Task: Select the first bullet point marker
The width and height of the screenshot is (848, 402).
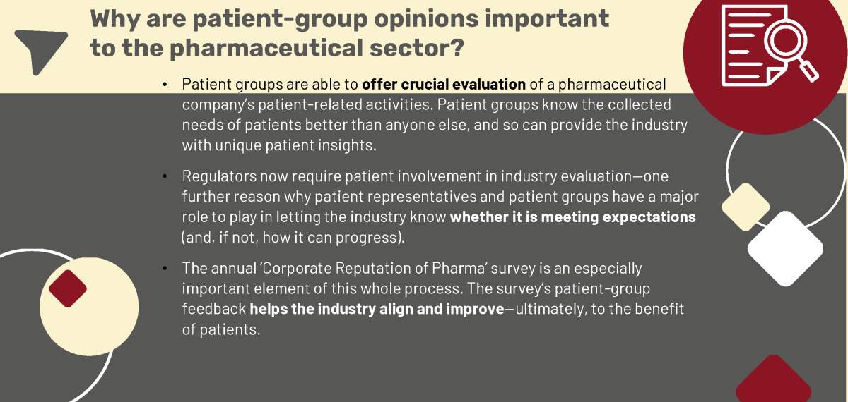Action: coord(165,85)
